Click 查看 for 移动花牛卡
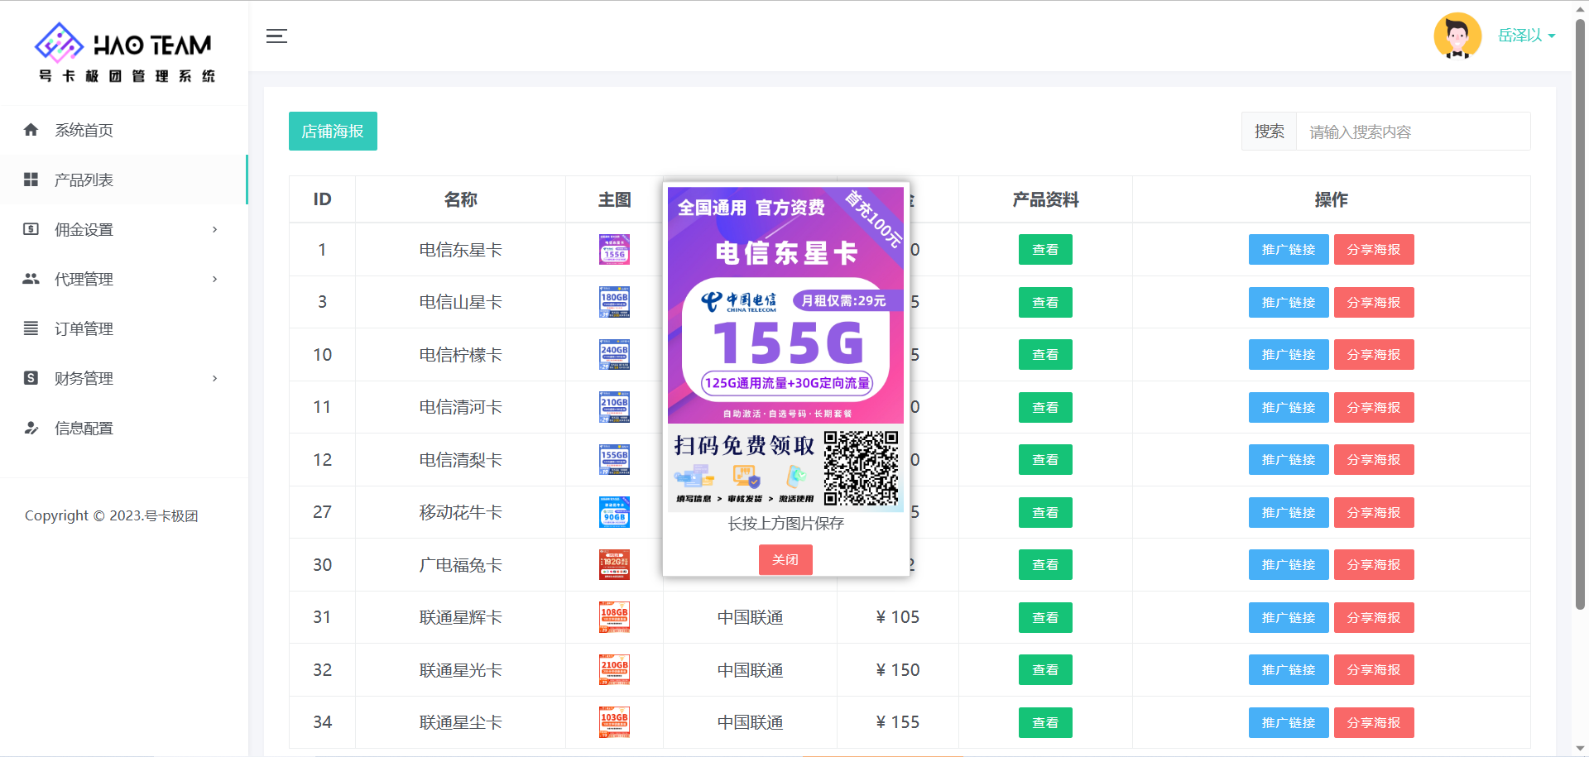This screenshot has width=1589, height=757. (1045, 512)
